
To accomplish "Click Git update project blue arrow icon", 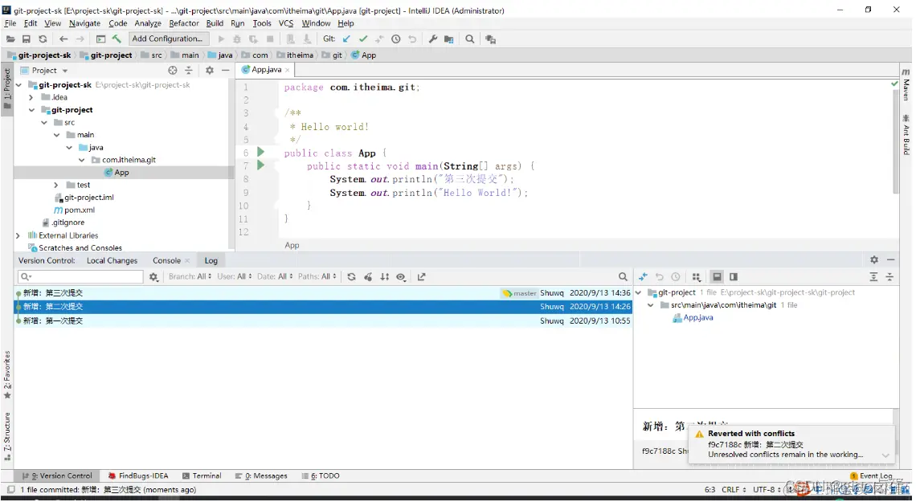I will 346,39.
